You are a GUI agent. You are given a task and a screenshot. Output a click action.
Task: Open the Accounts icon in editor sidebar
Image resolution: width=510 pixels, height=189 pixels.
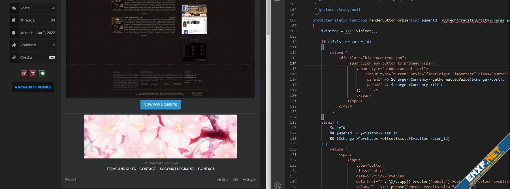278,185
